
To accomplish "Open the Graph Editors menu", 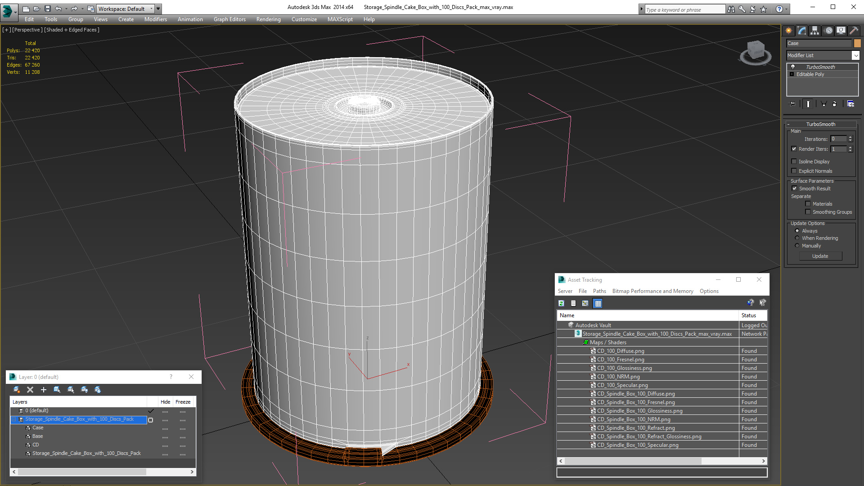I will click(x=229, y=19).
